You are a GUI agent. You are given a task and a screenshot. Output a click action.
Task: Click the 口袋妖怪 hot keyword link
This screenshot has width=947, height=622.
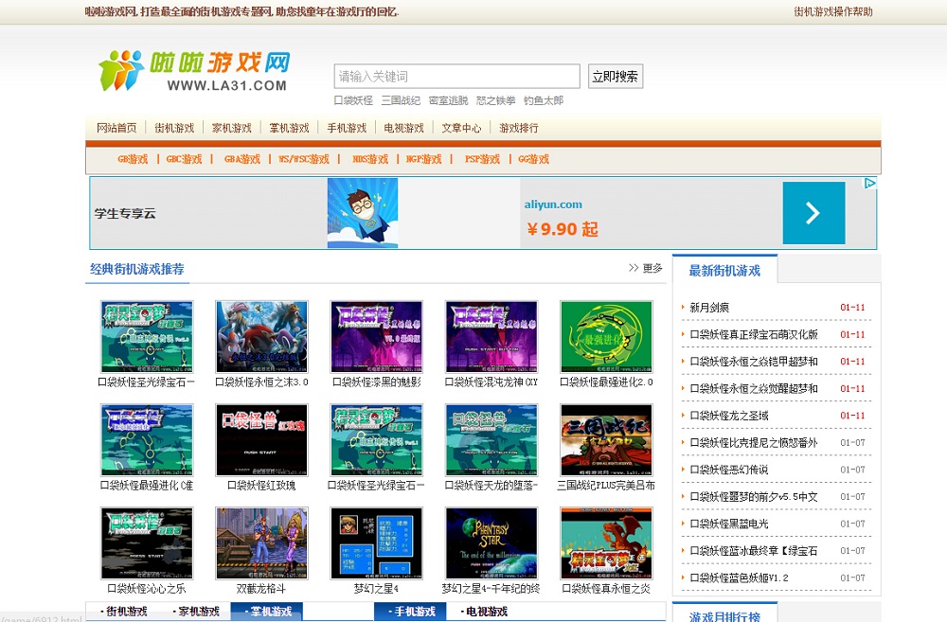coord(353,100)
